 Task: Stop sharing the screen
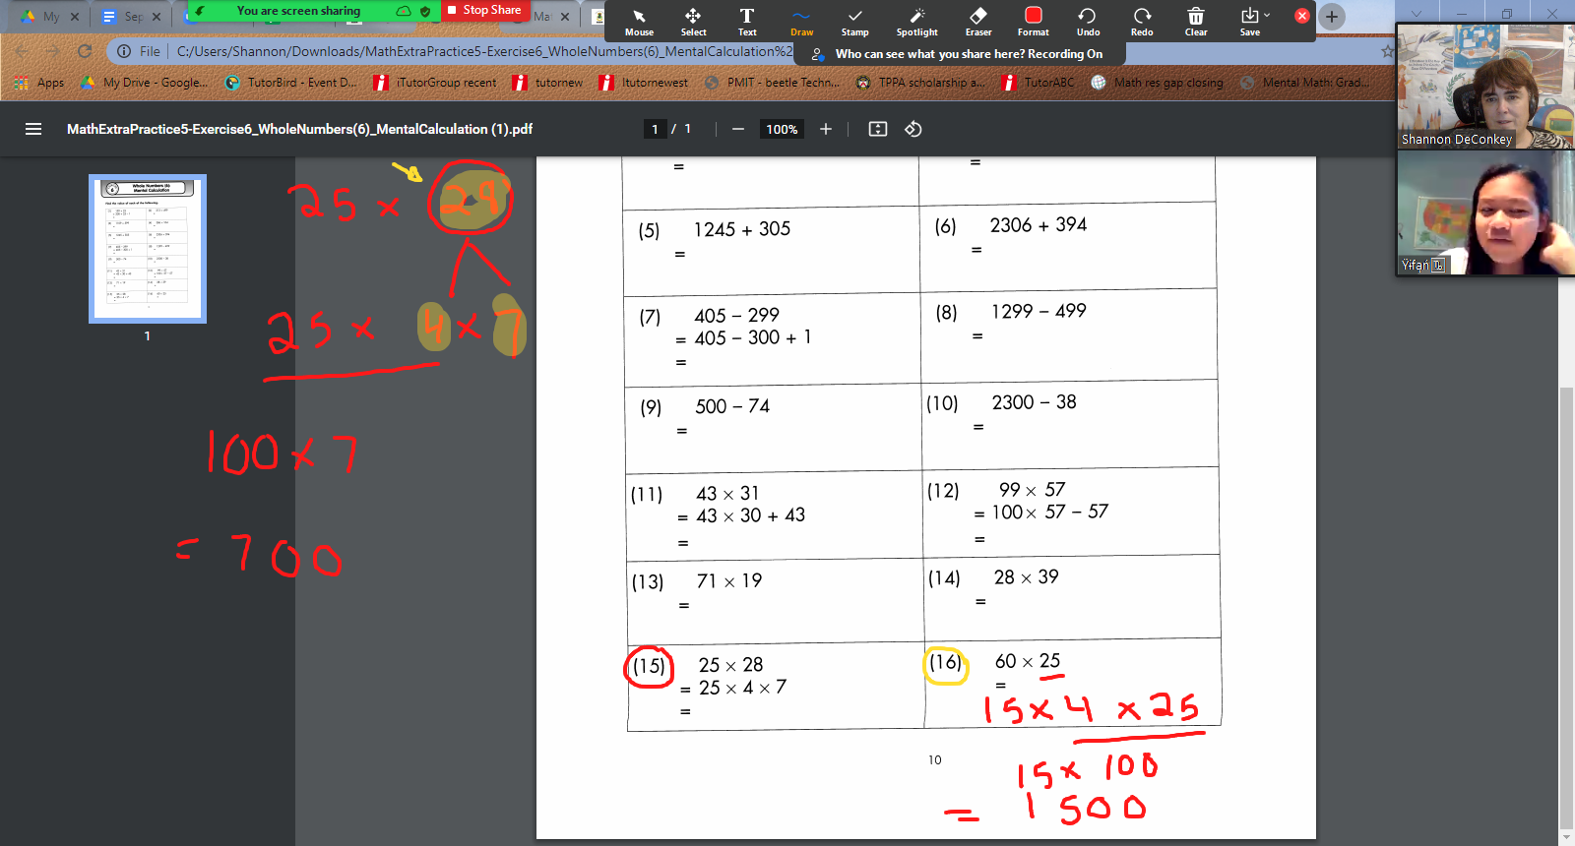pos(483,10)
